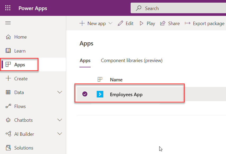Expand the AI Builder section chevron
This screenshot has width=226, height=154.
pos(60,134)
